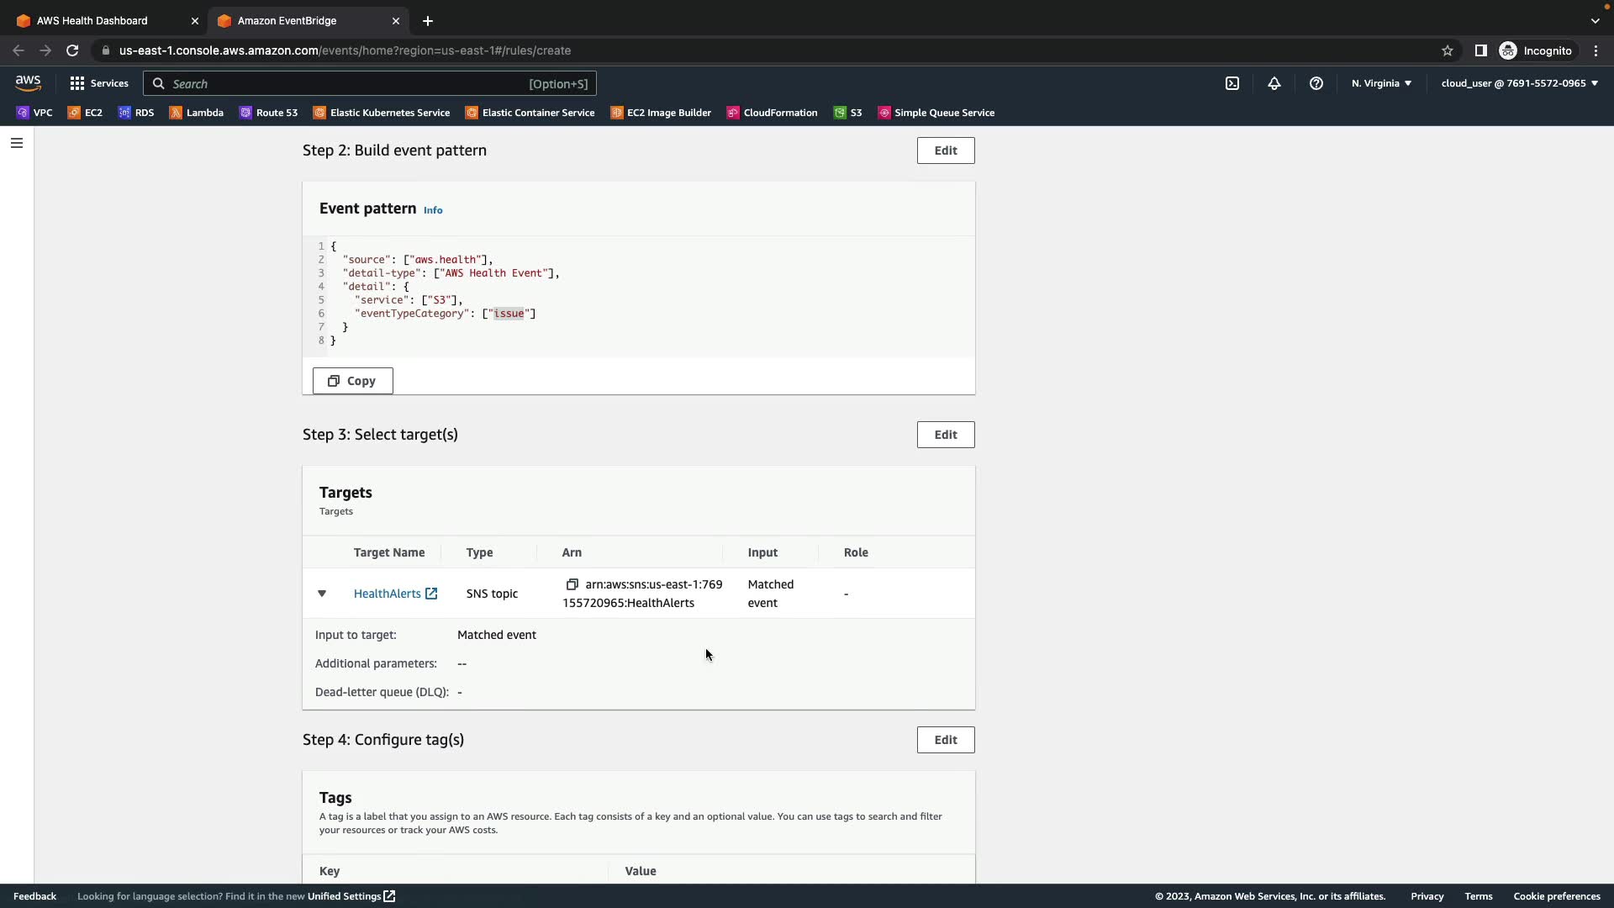1614x908 pixels.
Task: Copy the SNS topic ARN icon
Action: pyautogui.click(x=572, y=584)
